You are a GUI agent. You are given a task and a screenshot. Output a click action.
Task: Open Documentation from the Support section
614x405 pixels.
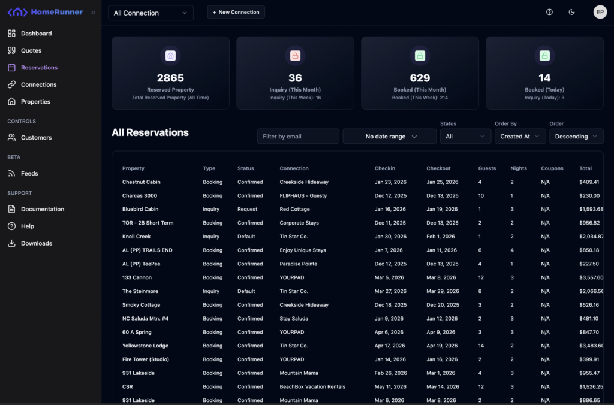pos(42,209)
